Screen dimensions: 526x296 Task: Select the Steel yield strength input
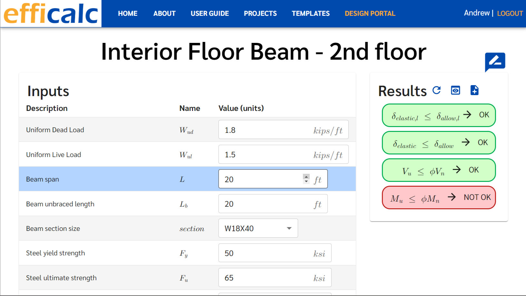point(264,253)
